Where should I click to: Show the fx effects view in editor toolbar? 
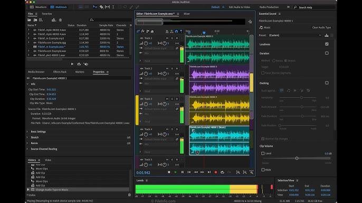pyautogui.click(x=143, y=32)
